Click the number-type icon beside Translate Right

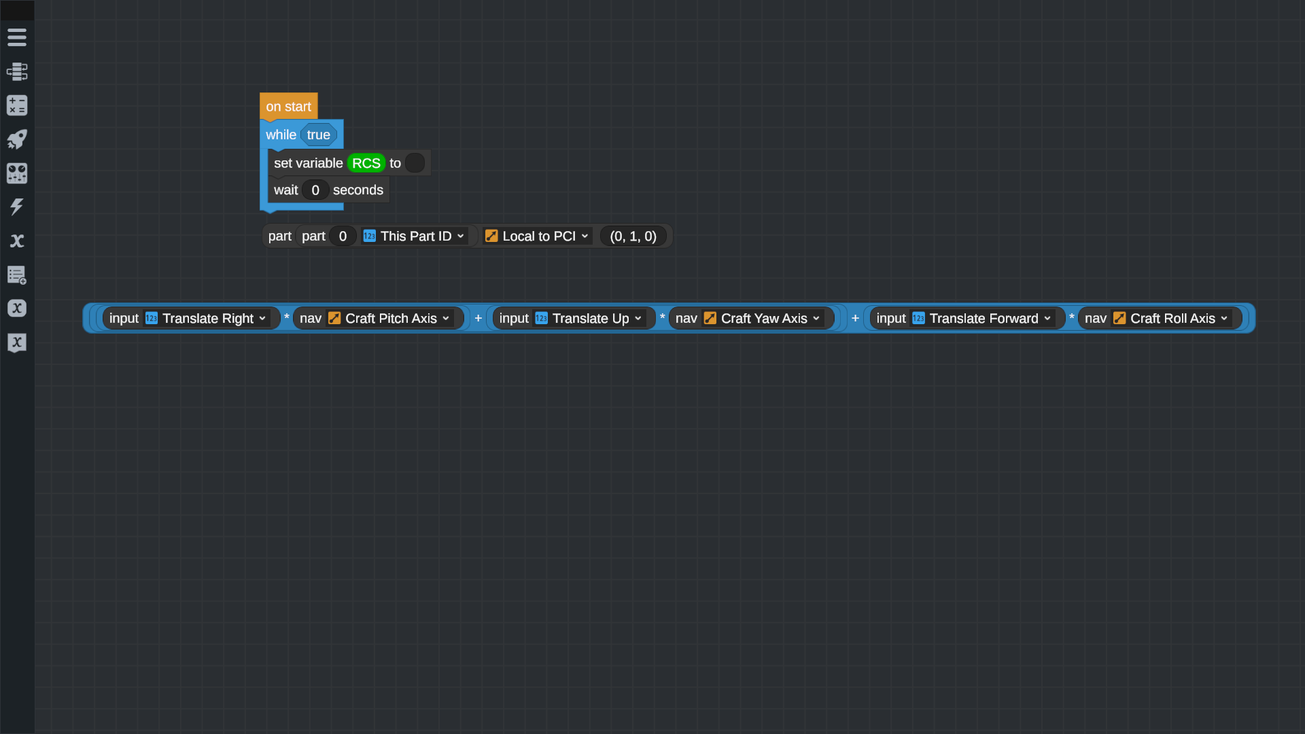152,318
